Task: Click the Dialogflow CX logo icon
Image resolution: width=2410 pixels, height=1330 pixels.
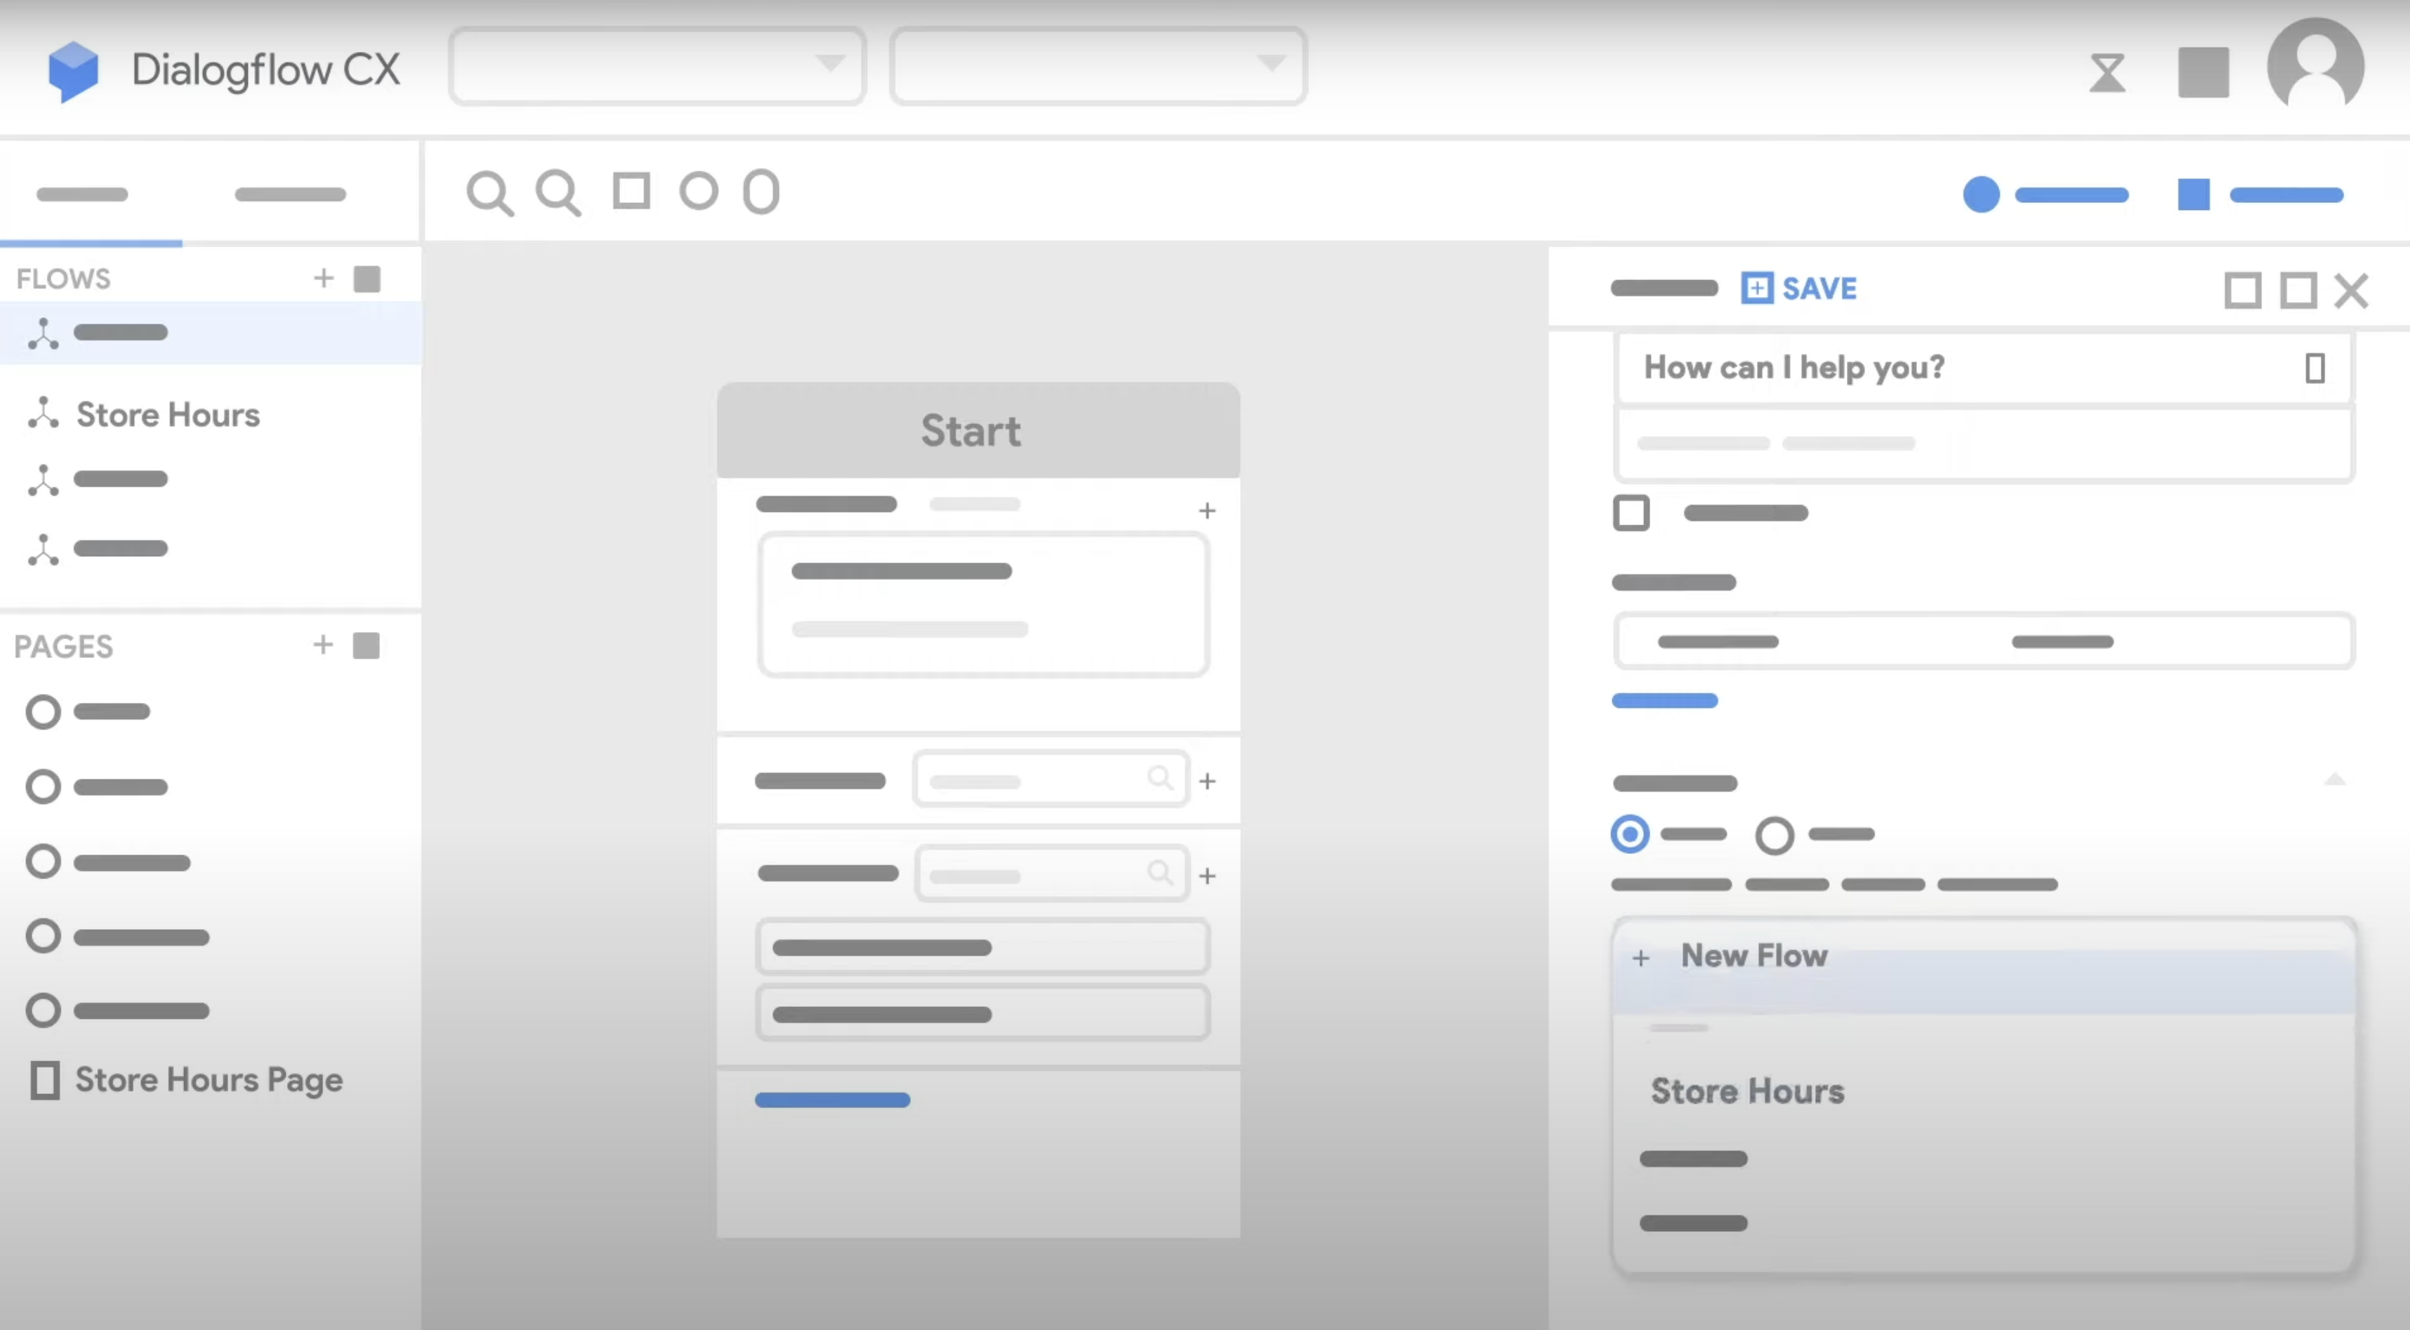Action: tap(73, 71)
